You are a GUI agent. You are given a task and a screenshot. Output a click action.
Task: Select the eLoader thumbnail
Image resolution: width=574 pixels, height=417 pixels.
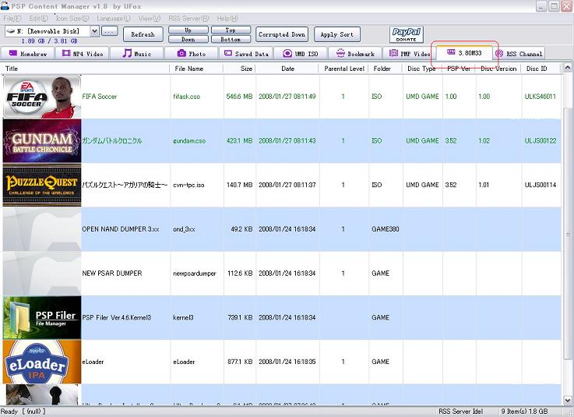coord(42,362)
